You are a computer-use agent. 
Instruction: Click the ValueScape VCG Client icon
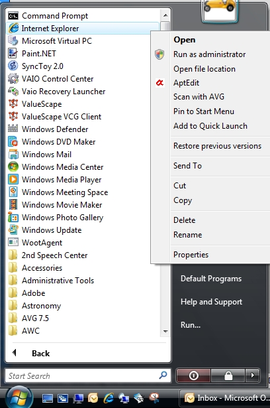13,116
